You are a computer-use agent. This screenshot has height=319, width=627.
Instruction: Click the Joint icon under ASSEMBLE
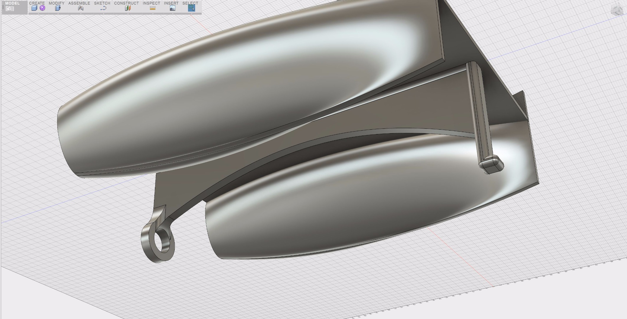coord(81,8)
